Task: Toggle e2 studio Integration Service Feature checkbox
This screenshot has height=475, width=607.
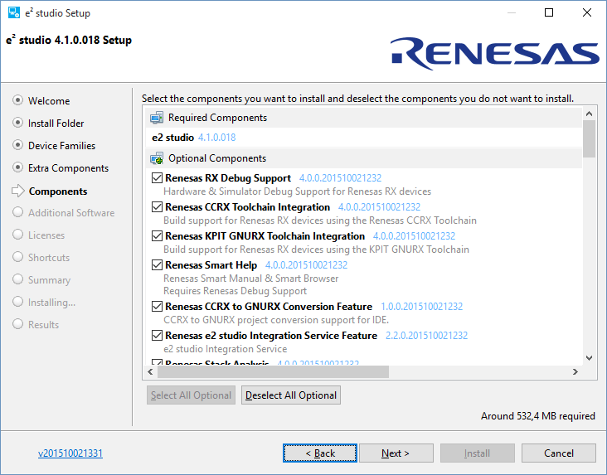Action: tap(157, 336)
